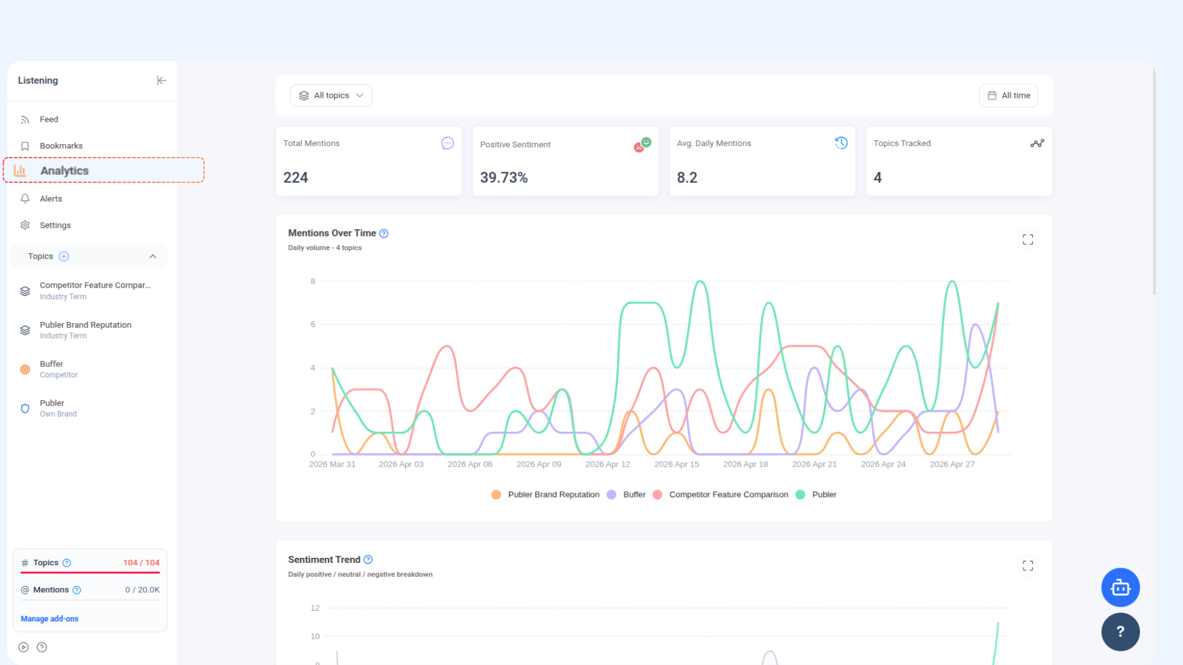Viewport: 1183px width, 665px height.
Task: Toggle green Publer legend swatch
Action: click(800, 494)
